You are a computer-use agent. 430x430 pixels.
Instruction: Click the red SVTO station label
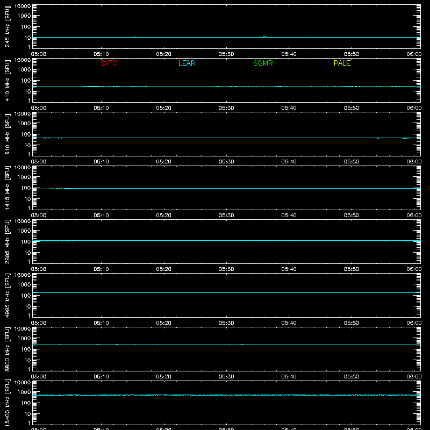tap(109, 63)
